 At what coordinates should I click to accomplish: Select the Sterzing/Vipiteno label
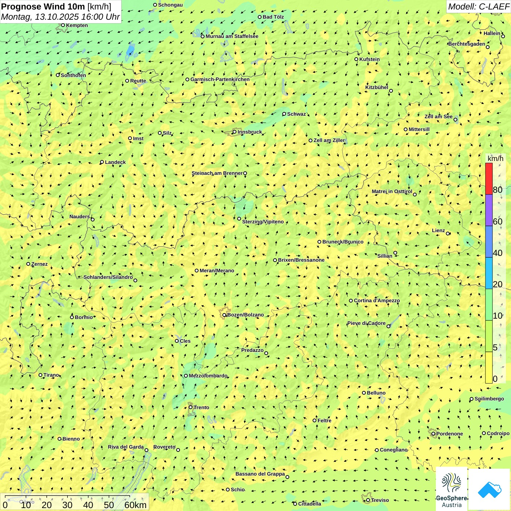tap(263, 222)
